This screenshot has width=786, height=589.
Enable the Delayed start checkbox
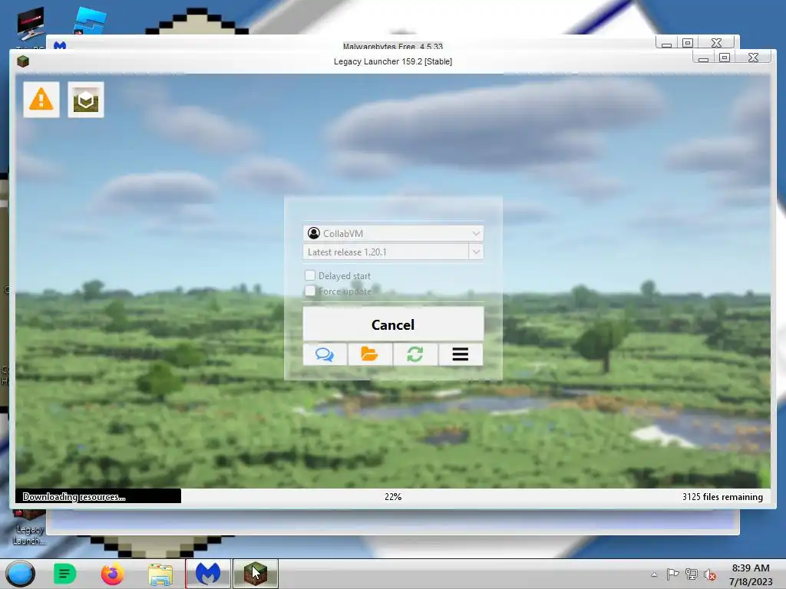[310, 275]
